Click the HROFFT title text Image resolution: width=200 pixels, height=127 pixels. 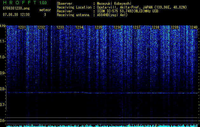pos(20,3)
